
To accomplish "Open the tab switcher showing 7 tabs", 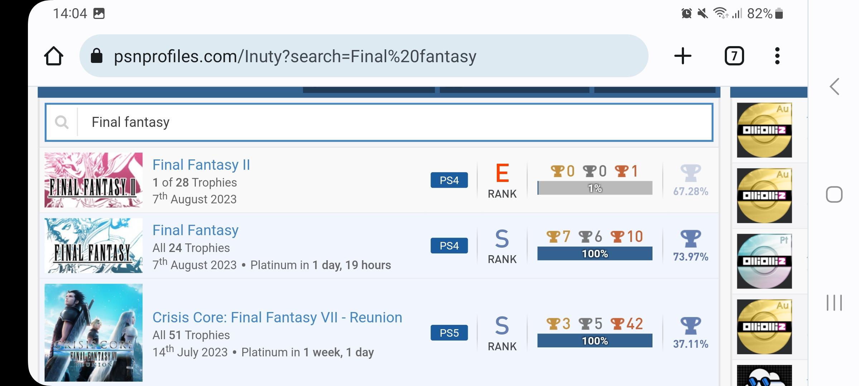I will coord(734,56).
